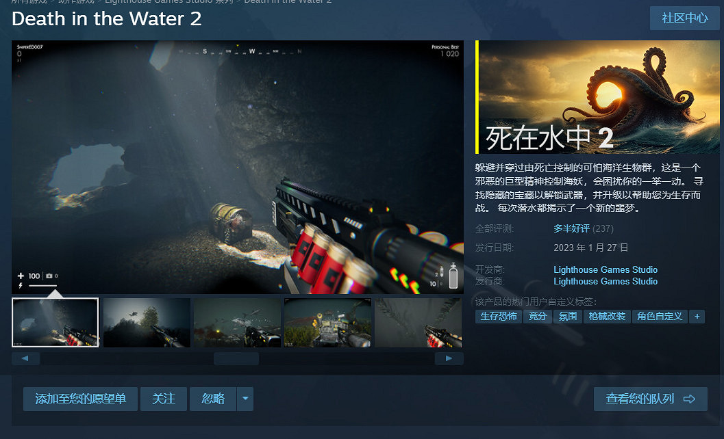
Task: Click publisher link Lighthouse Games Studio
Action: click(606, 281)
